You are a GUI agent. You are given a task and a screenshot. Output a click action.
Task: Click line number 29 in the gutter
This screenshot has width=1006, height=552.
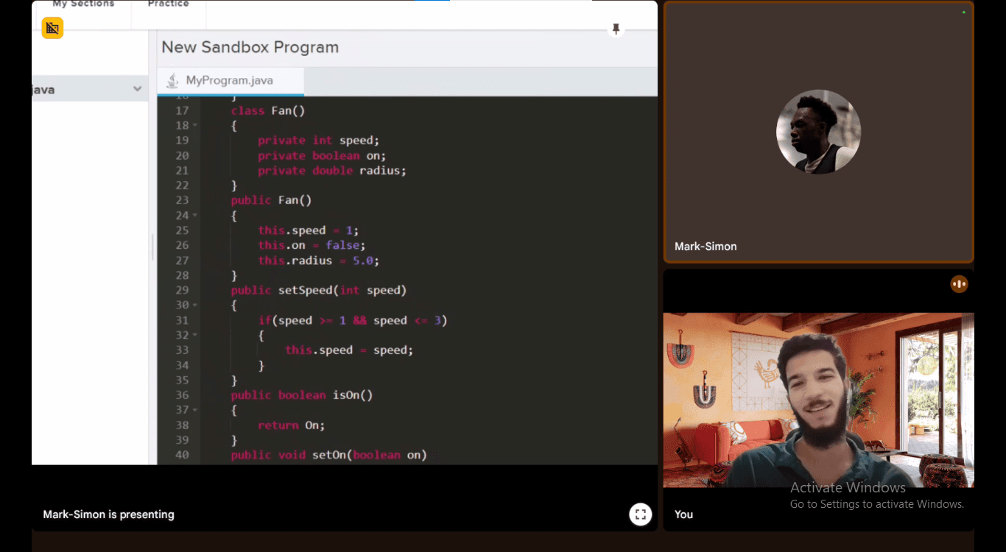(182, 290)
